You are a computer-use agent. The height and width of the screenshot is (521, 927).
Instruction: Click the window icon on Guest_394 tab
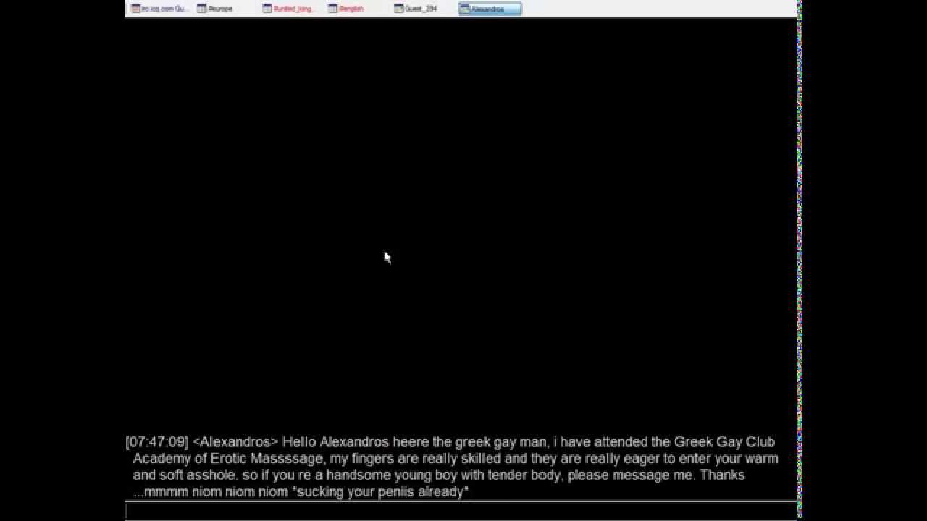point(398,9)
